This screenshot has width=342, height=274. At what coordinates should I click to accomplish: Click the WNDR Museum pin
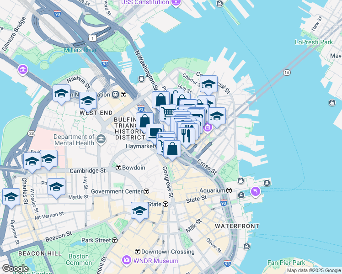pos(126,261)
